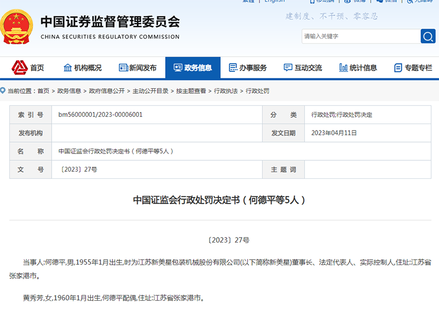Click 政务信息 in the breadcrumb path
439x310 pixels.
pos(69,91)
